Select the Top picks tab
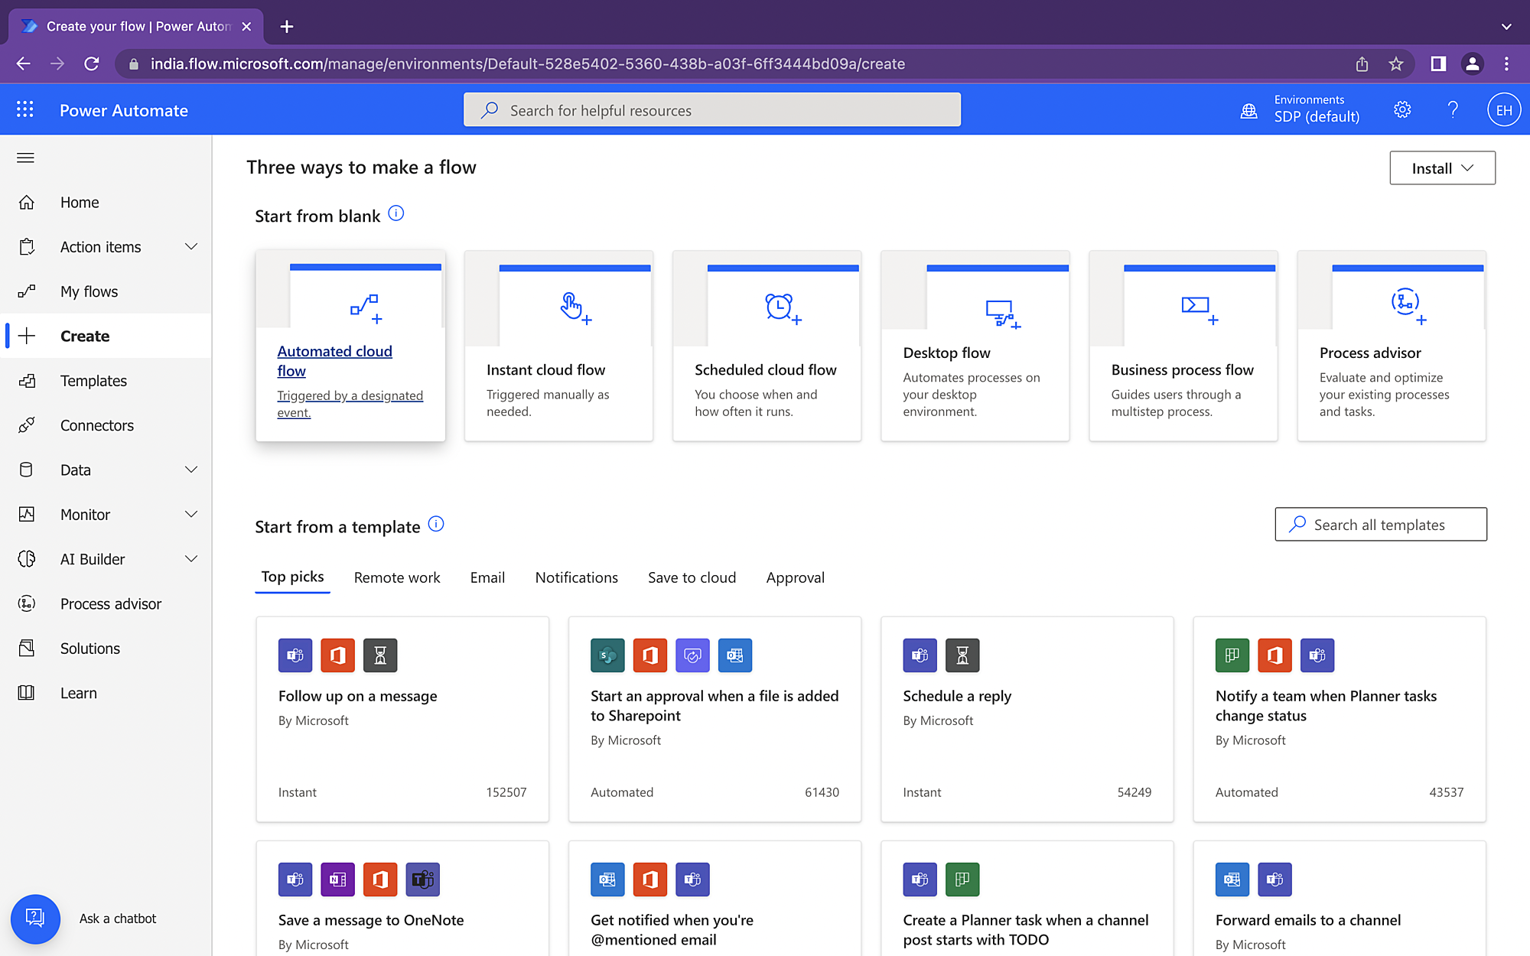The height and width of the screenshot is (956, 1530). click(292, 577)
